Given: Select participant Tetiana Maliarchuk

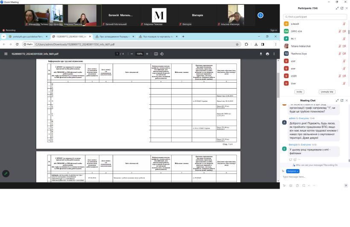Looking at the screenshot, I should [x=314, y=46].
